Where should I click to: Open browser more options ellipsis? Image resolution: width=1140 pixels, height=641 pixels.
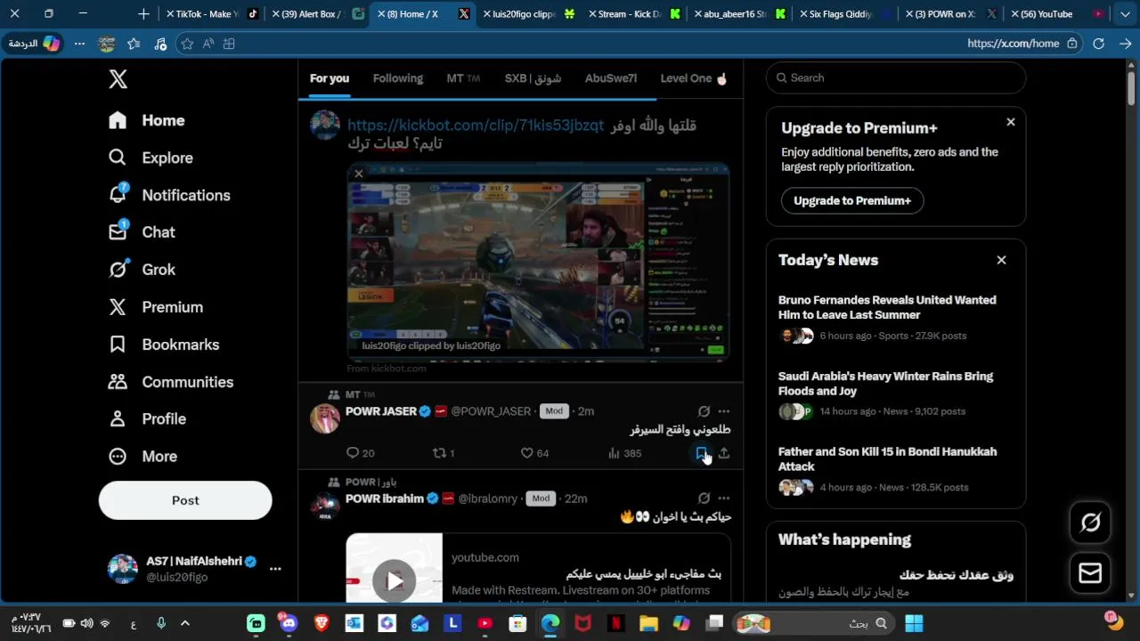tap(79, 44)
